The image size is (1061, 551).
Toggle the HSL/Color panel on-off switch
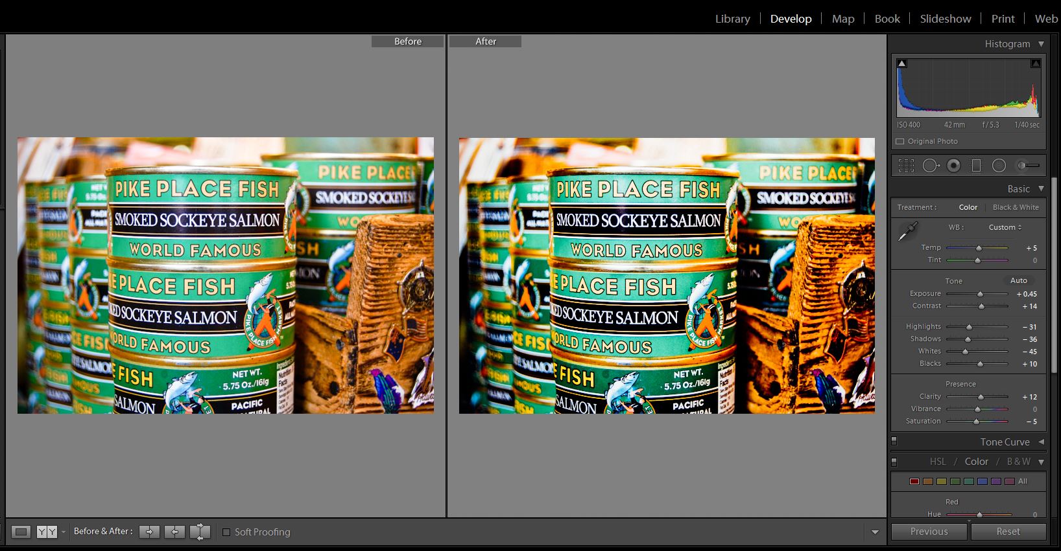[894, 462]
